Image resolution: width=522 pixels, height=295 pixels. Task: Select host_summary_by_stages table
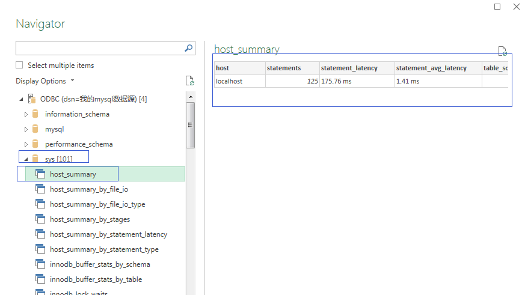point(90,219)
